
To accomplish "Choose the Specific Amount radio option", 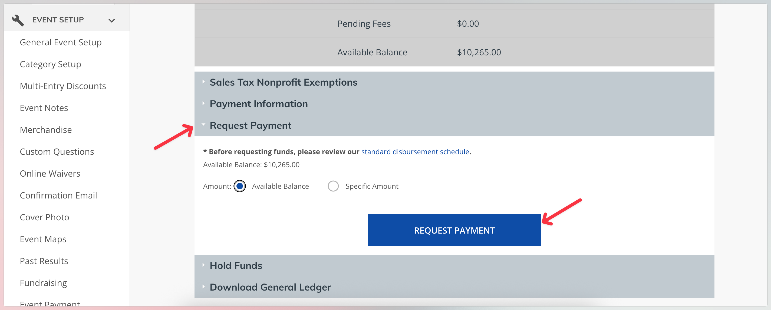I will [x=333, y=186].
